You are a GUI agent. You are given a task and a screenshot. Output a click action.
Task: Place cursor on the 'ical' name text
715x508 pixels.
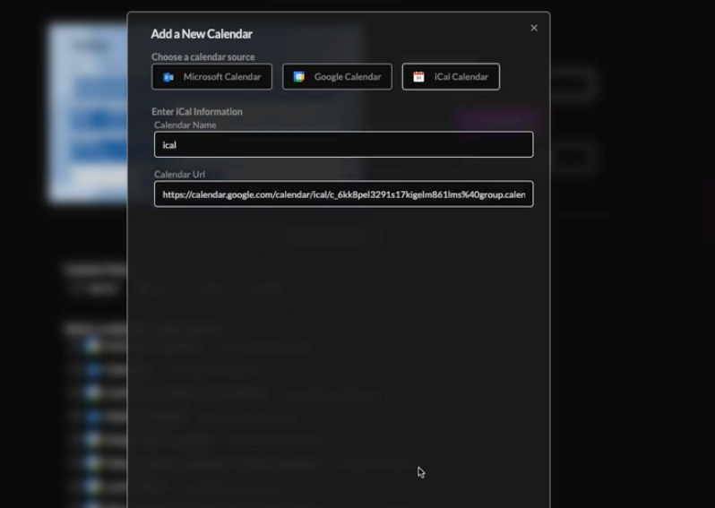[x=169, y=144]
